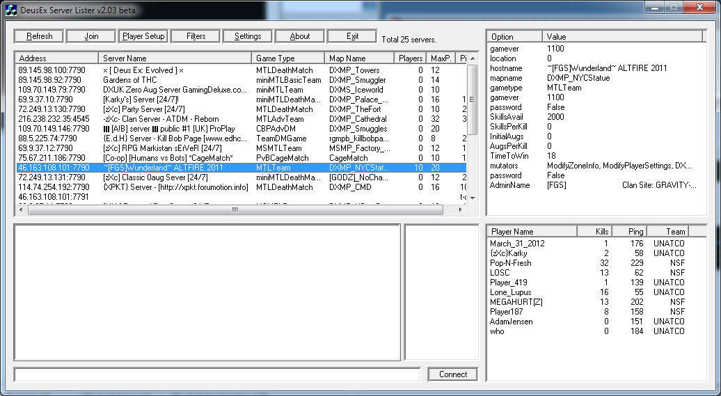The height and width of the screenshot is (396, 721).
Task: Open the Settings button
Action: [x=248, y=36]
